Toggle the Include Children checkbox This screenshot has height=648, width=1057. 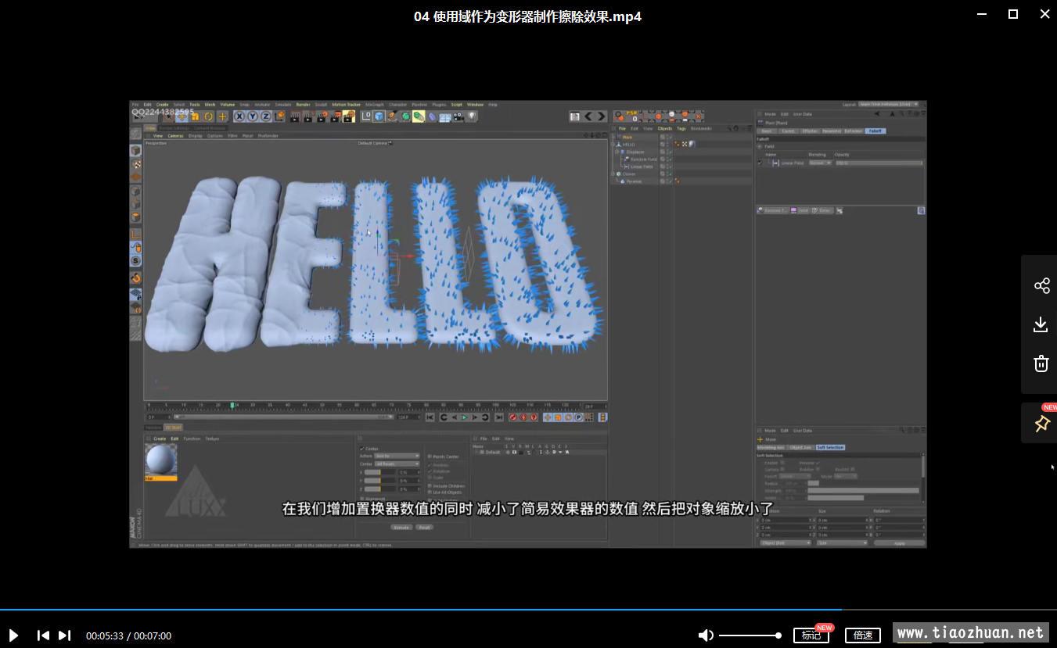pyautogui.click(x=430, y=485)
